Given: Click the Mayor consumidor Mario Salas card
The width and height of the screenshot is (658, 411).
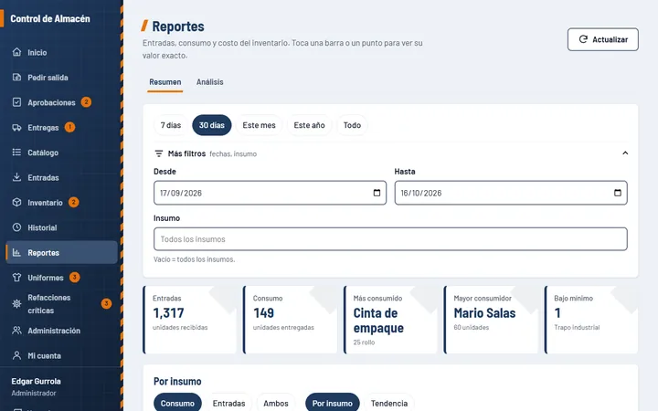Looking at the screenshot, I should point(491,320).
